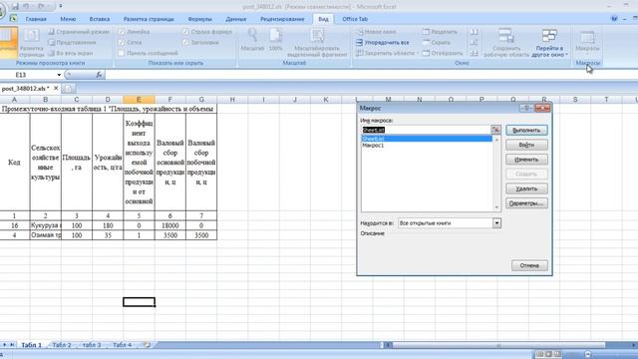Click the Undo arrow in quick access toolbar
638x359 pixels.
coord(27,6)
